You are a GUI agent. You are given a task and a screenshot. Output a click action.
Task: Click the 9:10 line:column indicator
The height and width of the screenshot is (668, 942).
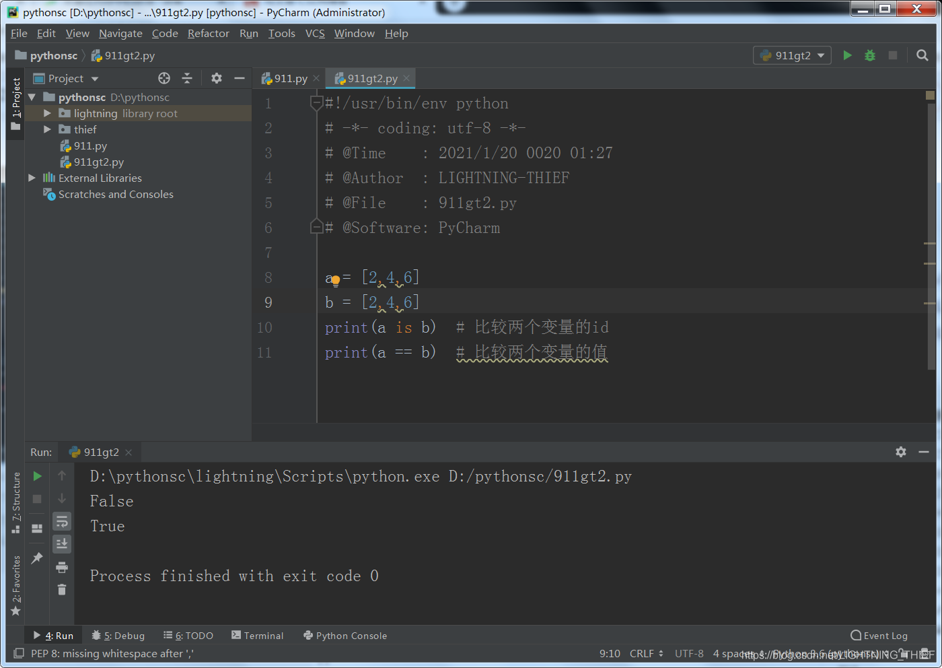point(610,653)
